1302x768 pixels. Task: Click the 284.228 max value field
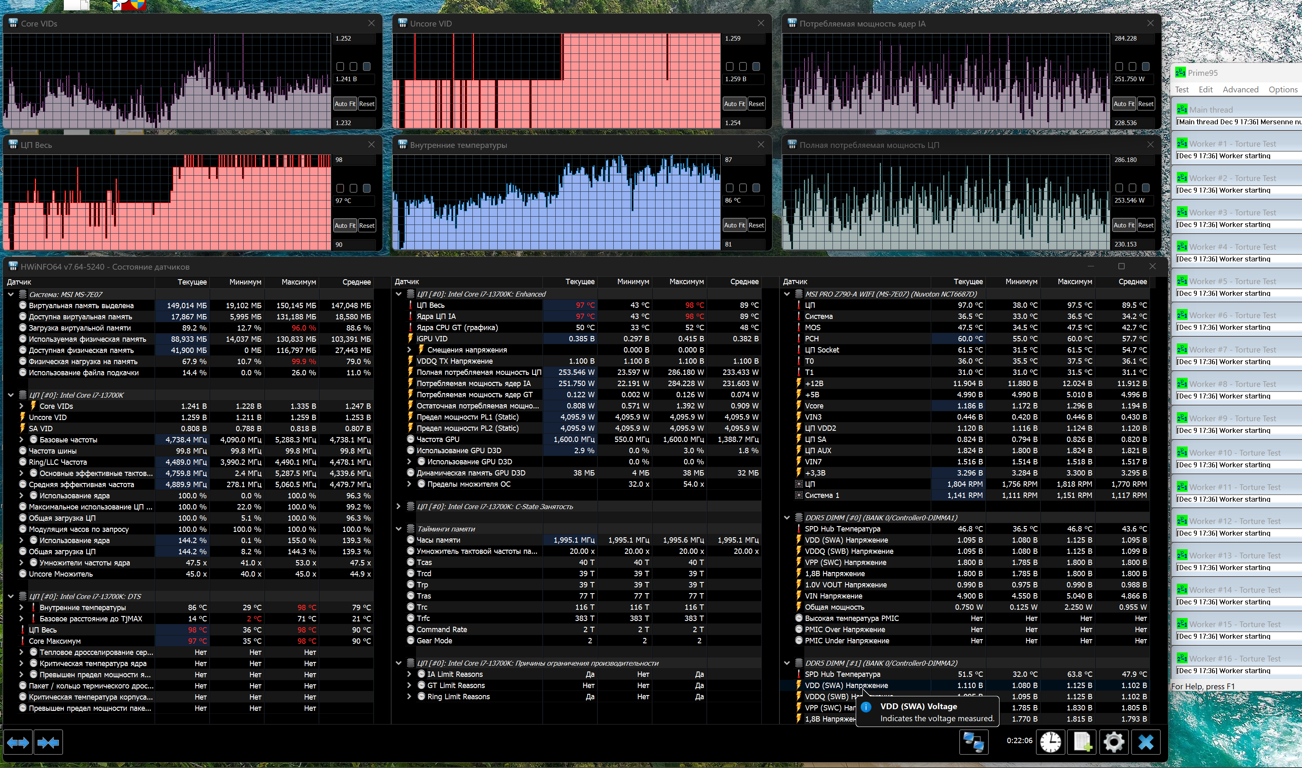pos(1132,38)
